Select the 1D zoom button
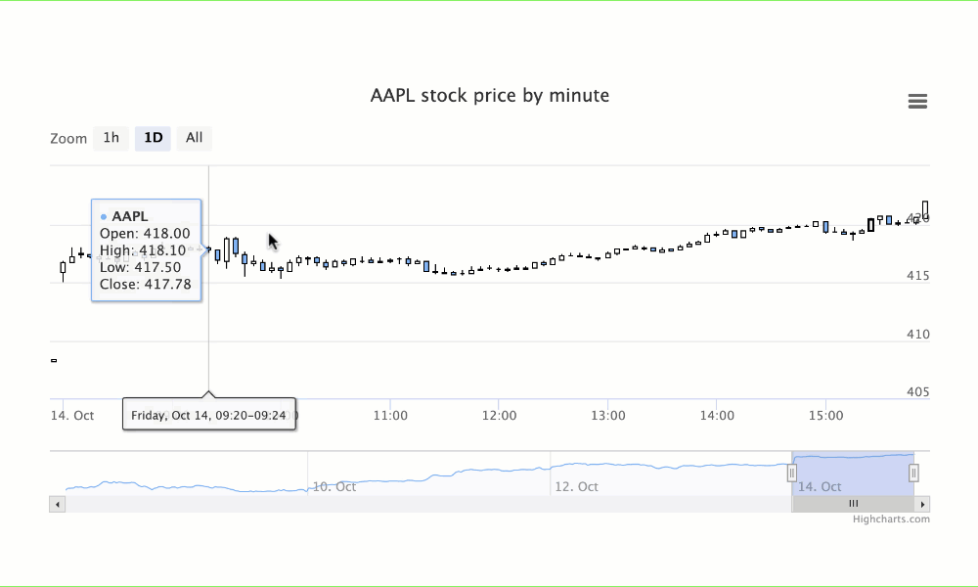This screenshot has height=587, width=978. (x=153, y=138)
